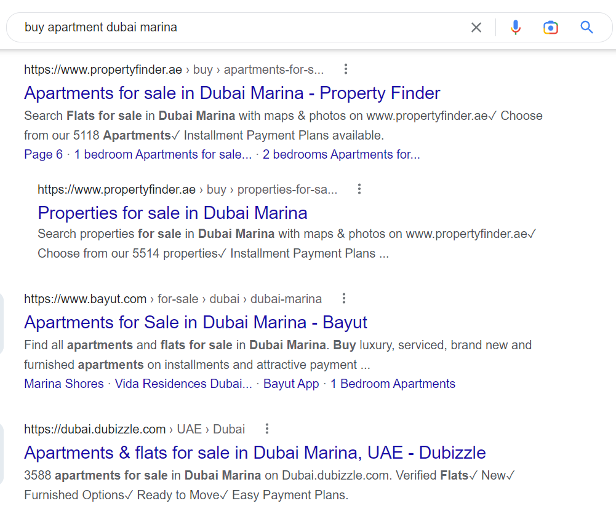This screenshot has height=506, width=616.
Task: Click the "2 bedrooms Apartments for" sitelink
Action: click(341, 154)
